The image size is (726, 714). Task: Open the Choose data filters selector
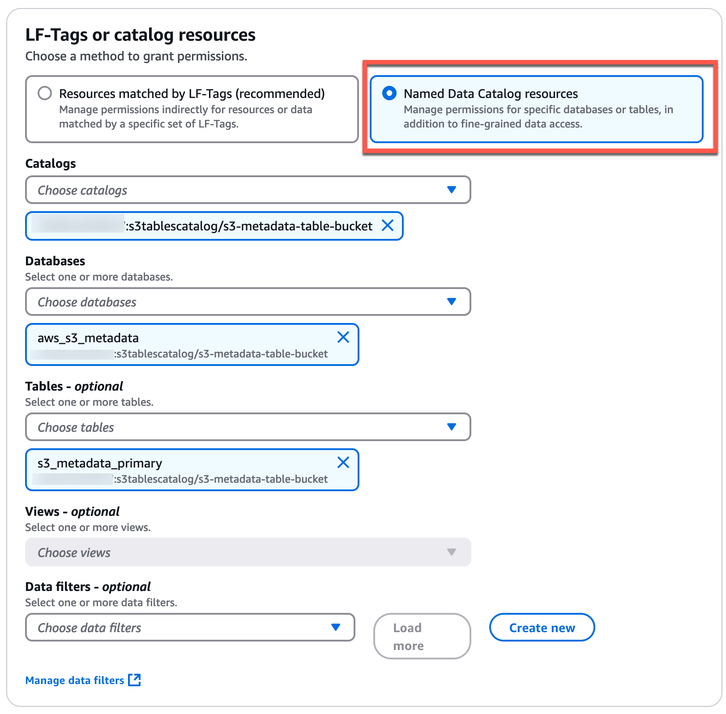[188, 627]
